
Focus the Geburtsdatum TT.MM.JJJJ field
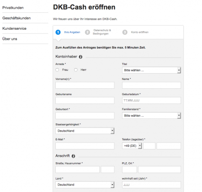pyautogui.click(x=151, y=101)
